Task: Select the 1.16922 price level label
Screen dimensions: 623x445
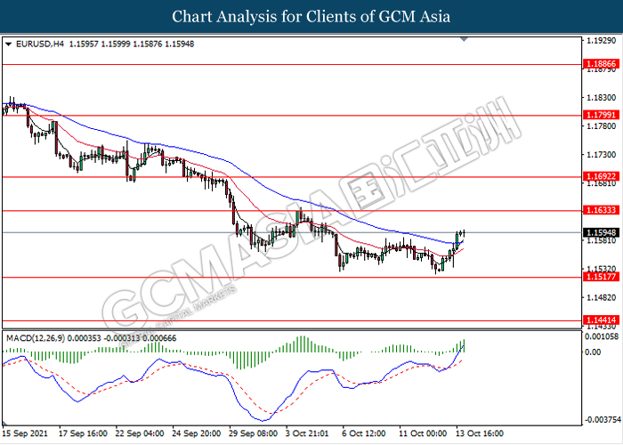Action: (x=601, y=176)
